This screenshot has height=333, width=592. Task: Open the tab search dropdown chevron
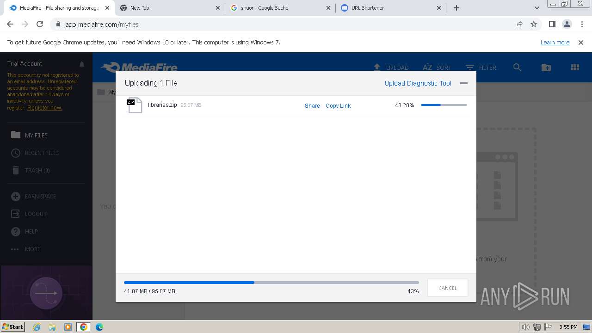pyautogui.click(x=536, y=8)
